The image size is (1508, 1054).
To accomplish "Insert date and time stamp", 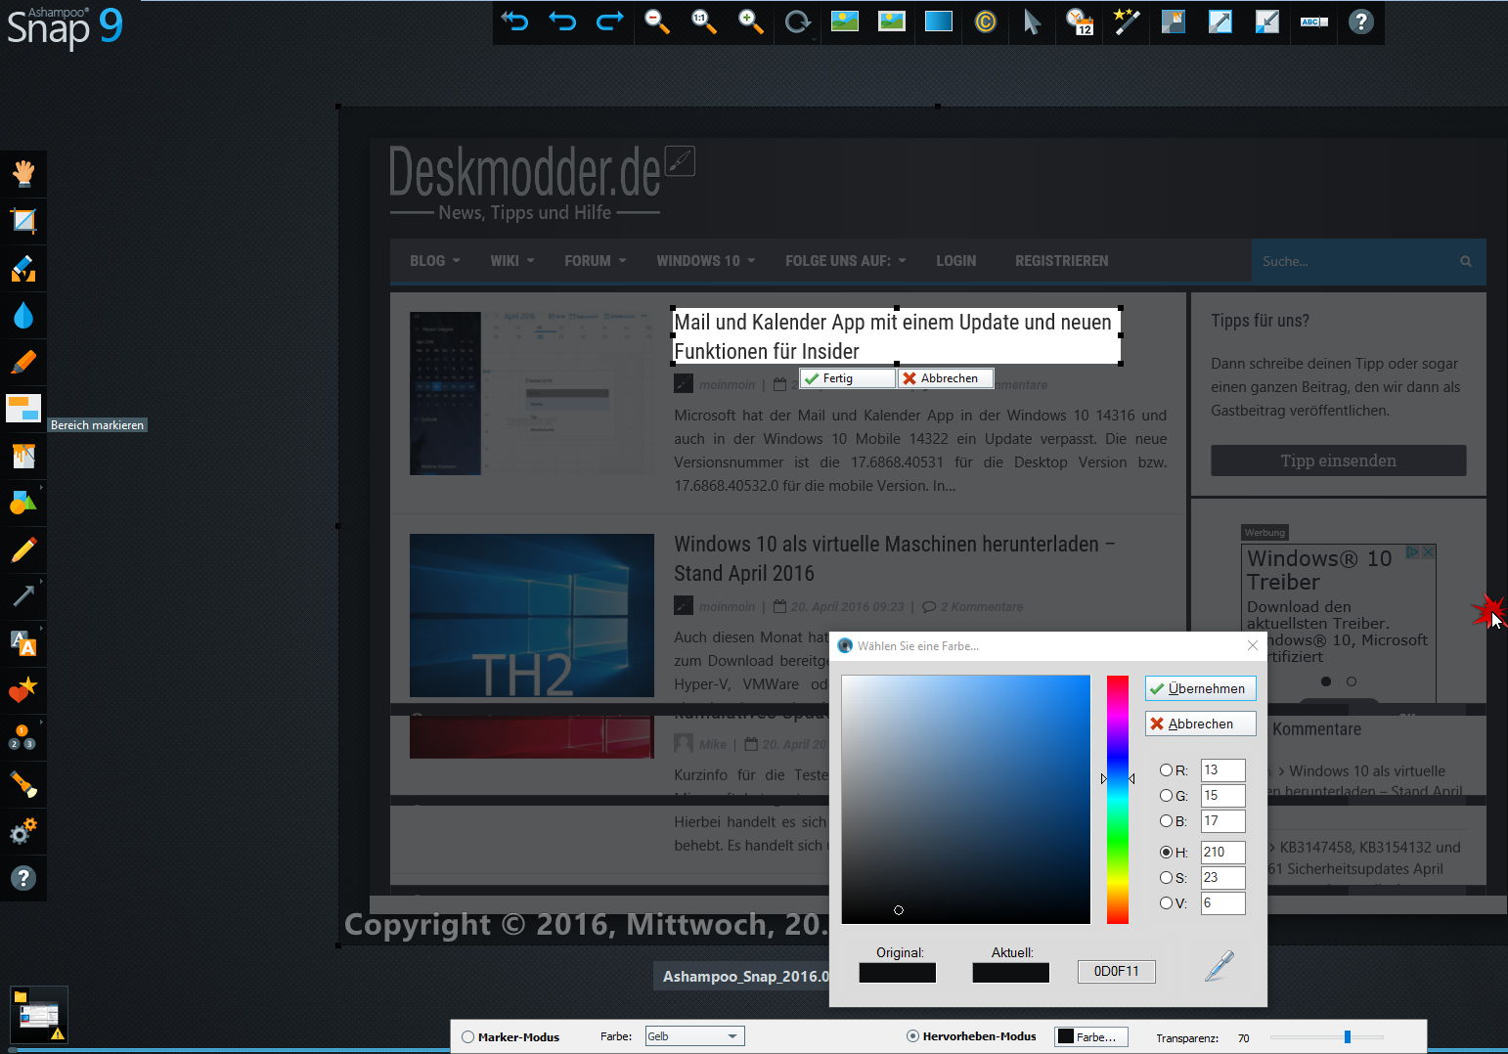I will tap(1079, 22).
